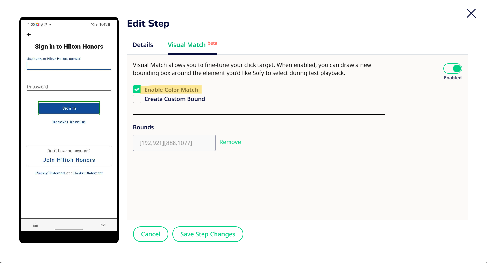
Task: Check the Create Custom Bound checkbox
Action: (137, 99)
